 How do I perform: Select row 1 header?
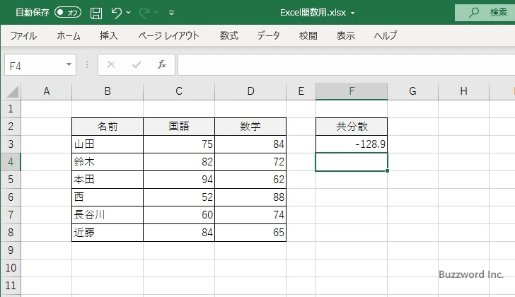pos(11,109)
